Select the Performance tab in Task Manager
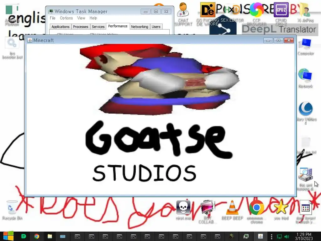The width and height of the screenshot is (321, 241). [118, 26]
